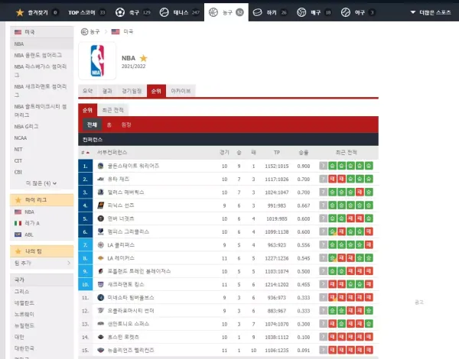The width and height of the screenshot is (459, 359).
Task: Open NCAA in the sidebar league list
Action: click(x=21, y=137)
